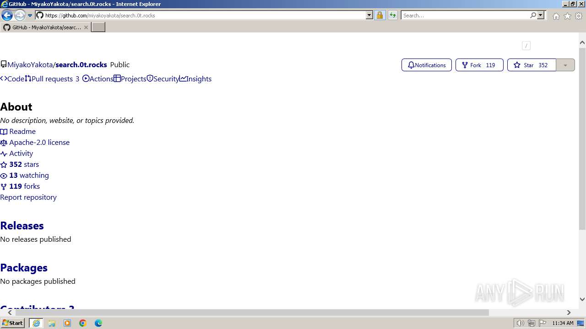Open the Readme link
The image size is (586, 329).
(18, 131)
